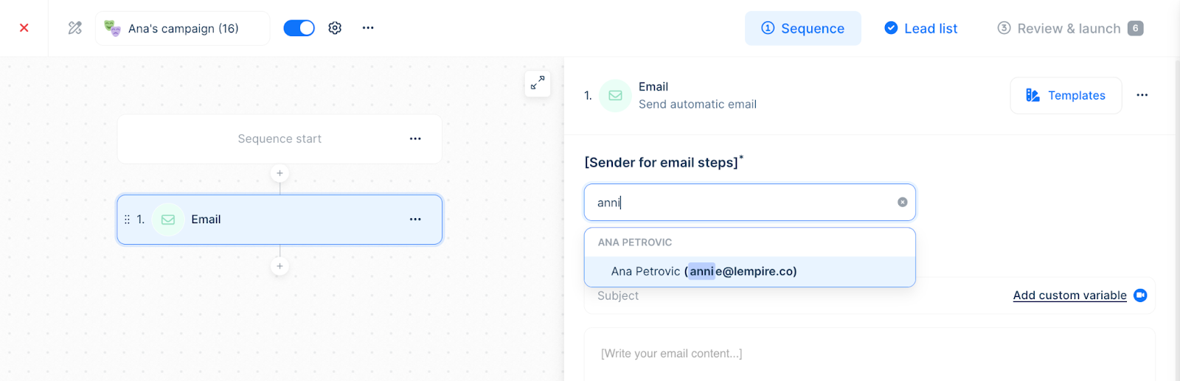Toggle the campaign active switch
The height and width of the screenshot is (381, 1180).
[299, 28]
